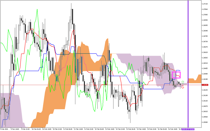The width and height of the screenshot is (210, 131).
Task: Click the green up arrow signal
Action: 183,82
